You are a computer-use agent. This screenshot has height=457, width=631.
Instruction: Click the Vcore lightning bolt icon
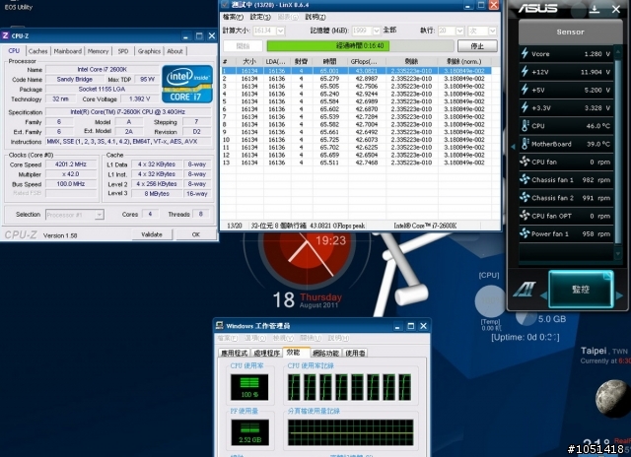525,53
